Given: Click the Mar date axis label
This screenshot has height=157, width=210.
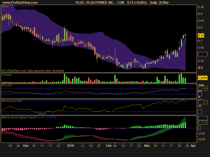Looking at the screenshot, I should click(x=147, y=146).
